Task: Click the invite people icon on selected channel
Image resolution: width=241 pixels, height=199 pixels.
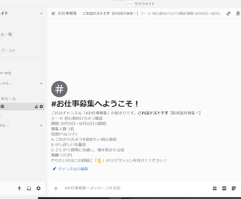Action: (36, 106)
